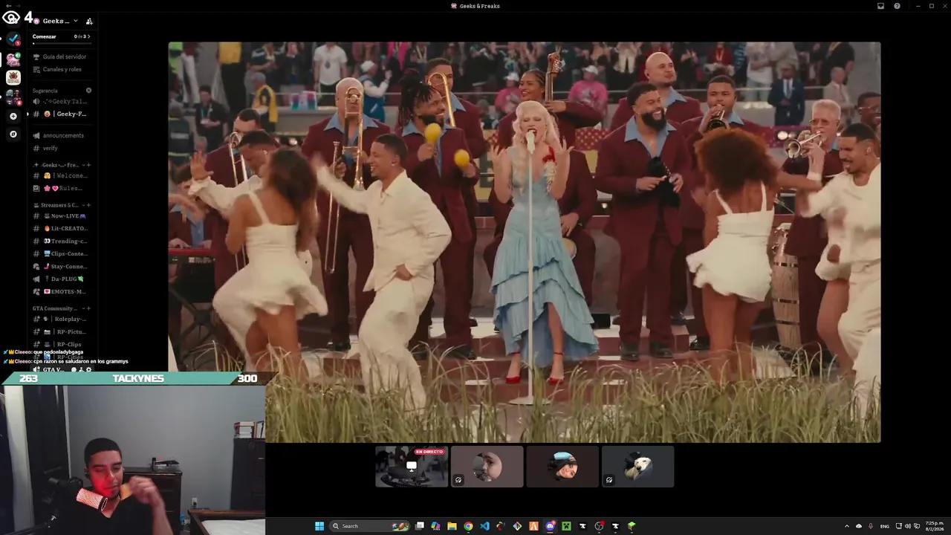Viewport: 951px width, 535px height.
Task: Click the Comenzar progress bar
Action: point(62,43)
